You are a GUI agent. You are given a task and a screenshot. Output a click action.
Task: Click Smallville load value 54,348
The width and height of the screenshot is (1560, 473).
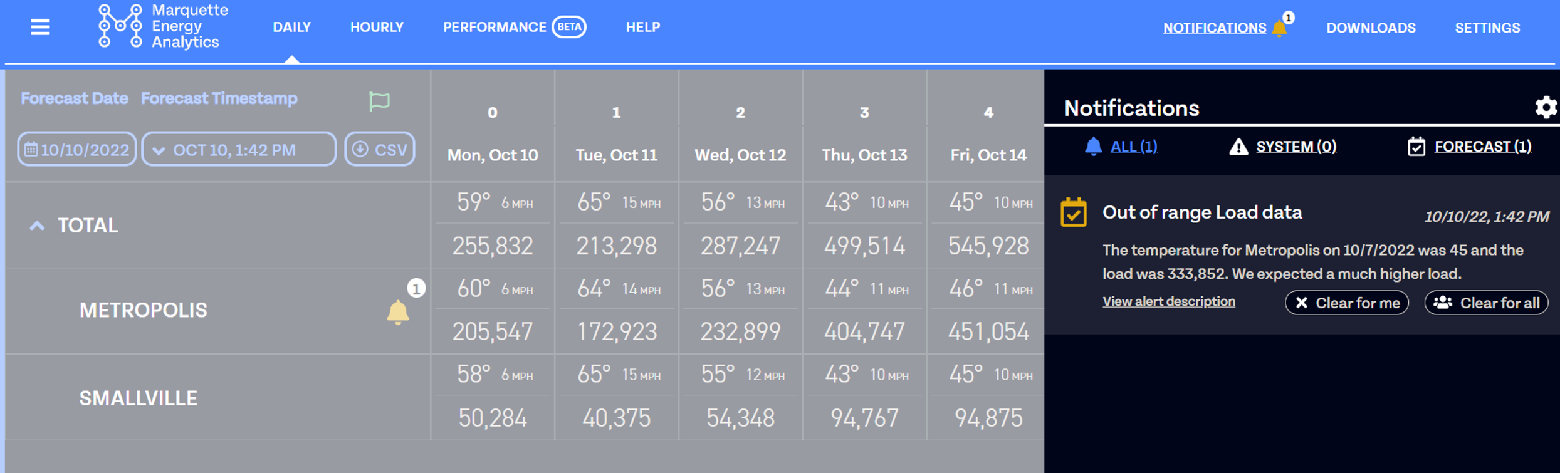(740, 418)
